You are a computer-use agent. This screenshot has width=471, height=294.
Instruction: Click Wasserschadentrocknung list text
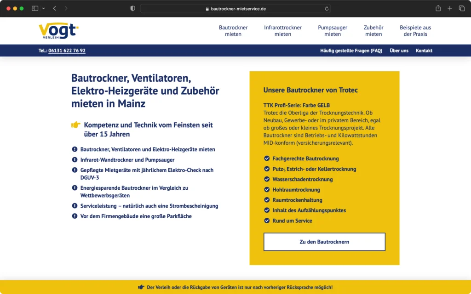(303, 180)
